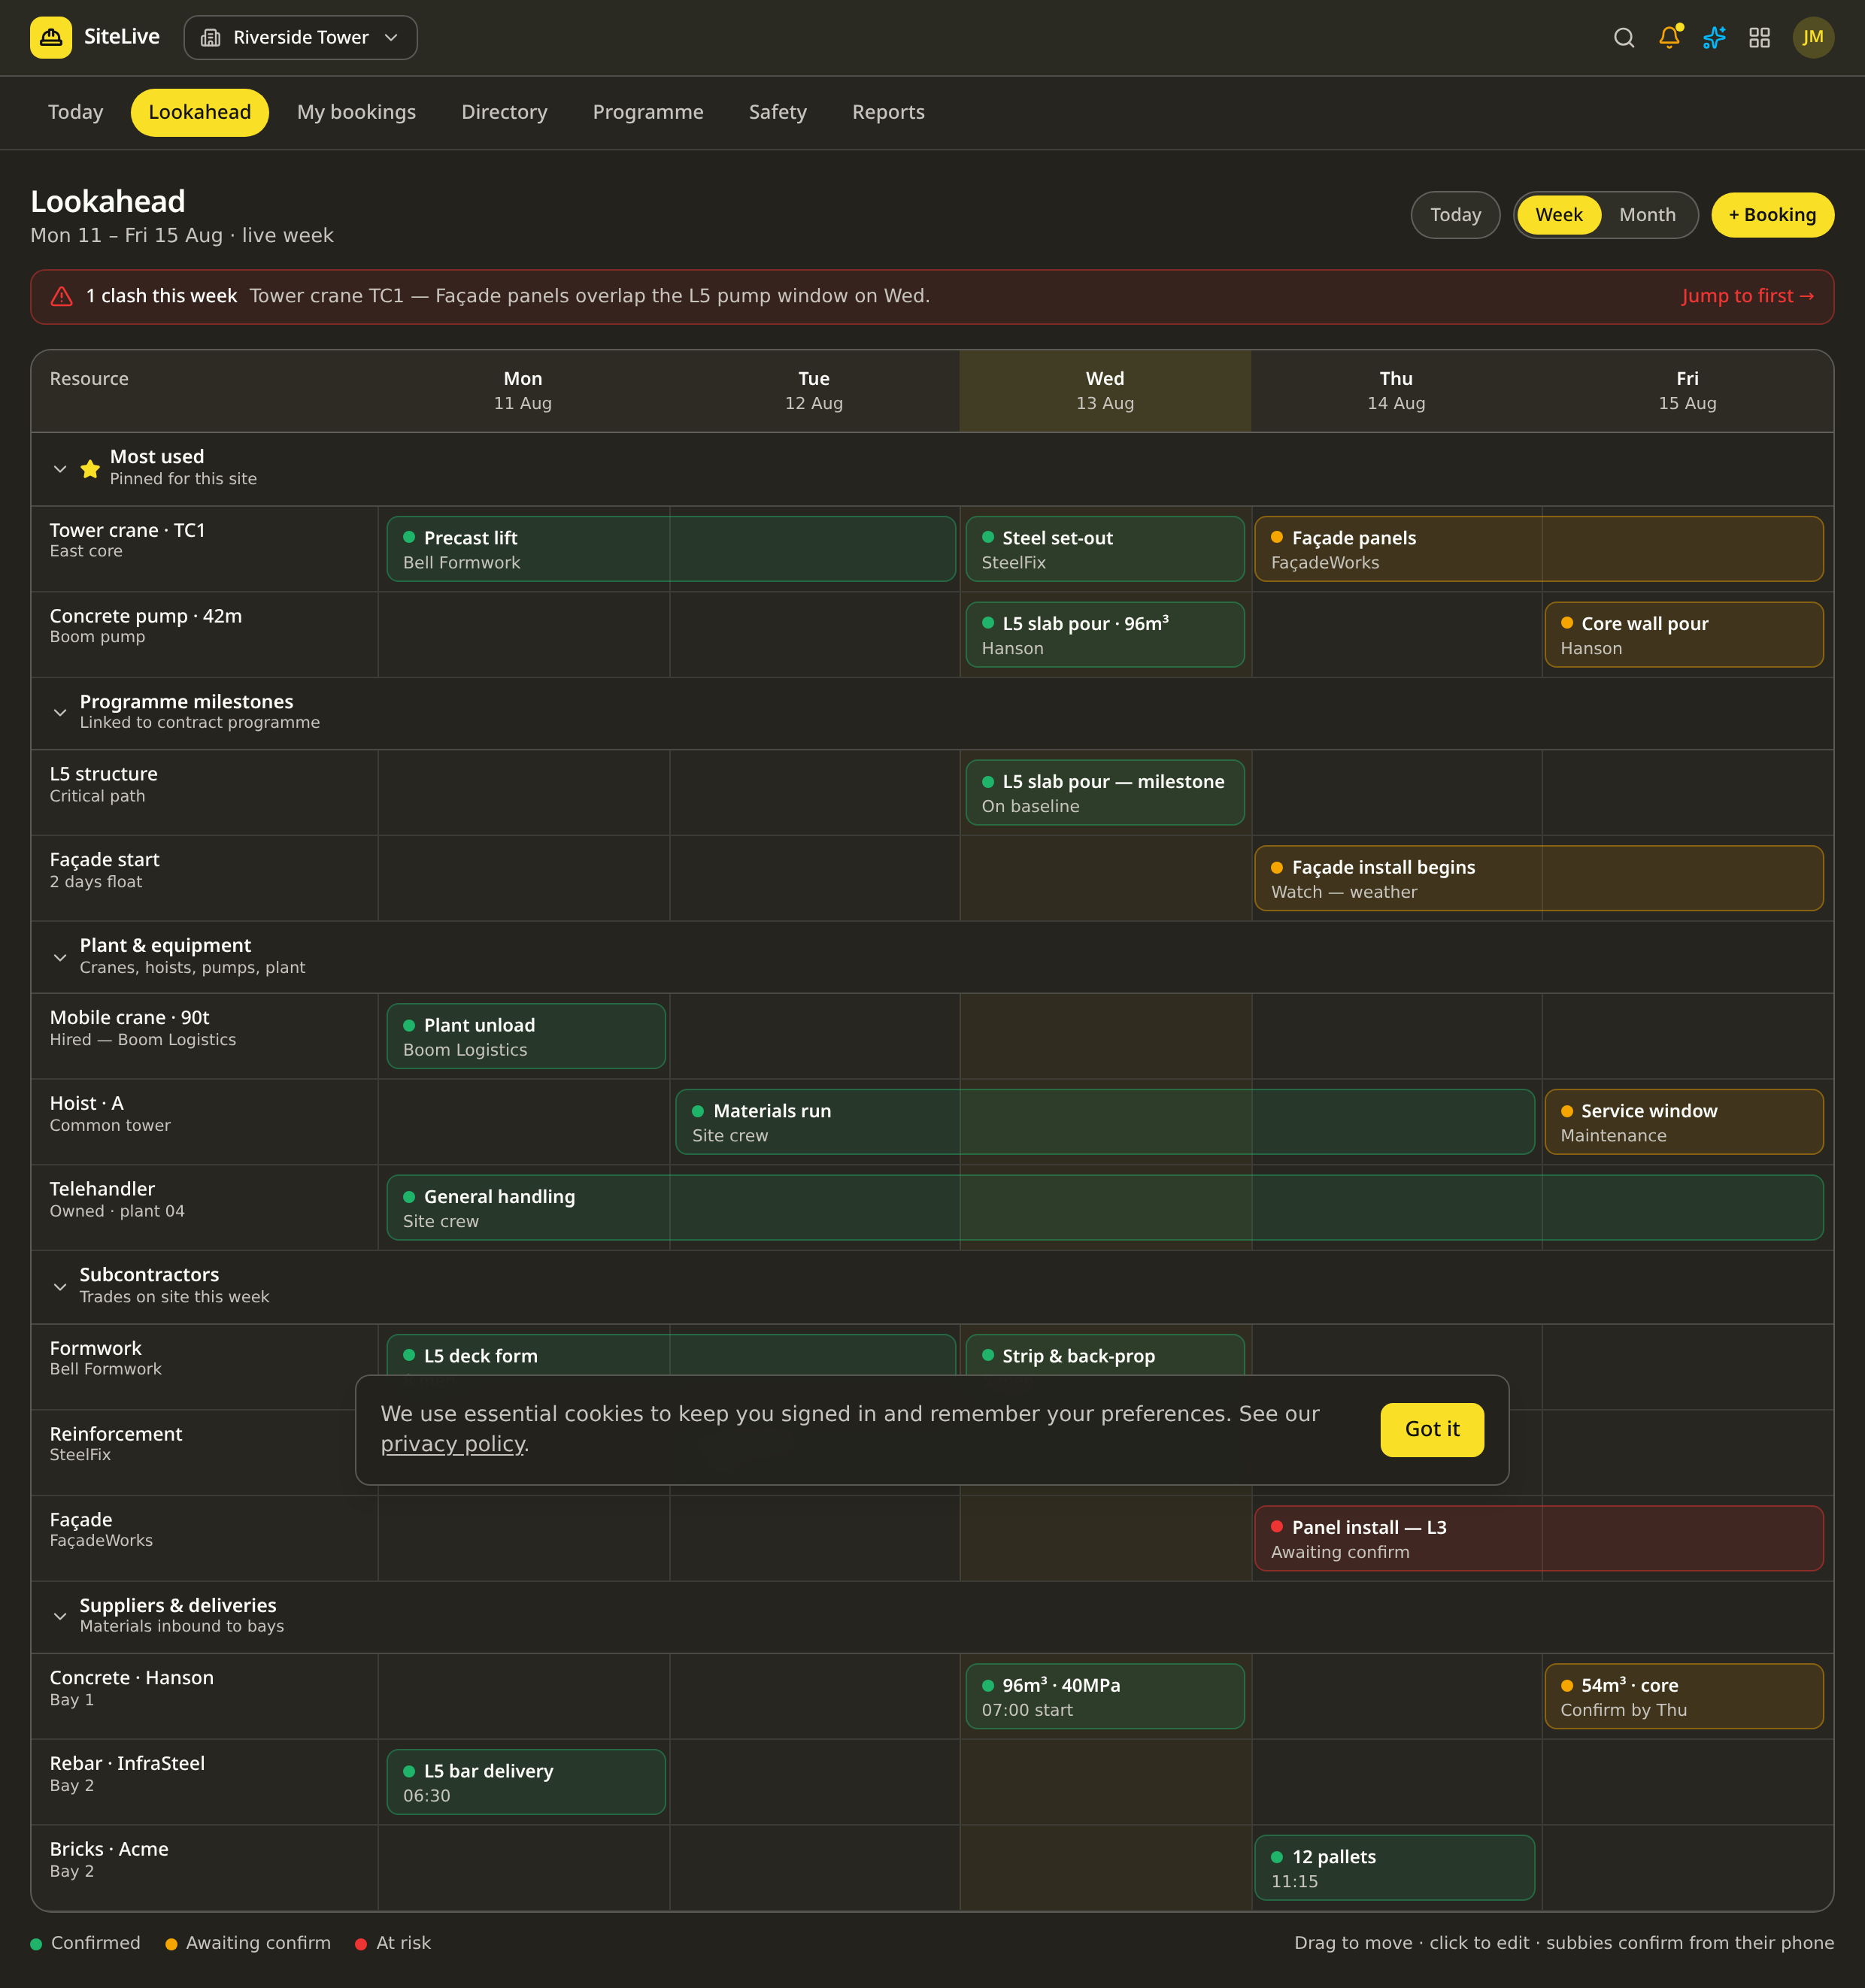Open the Materials run booking
The image size is (1865, 1988).
(1105, 1122)
